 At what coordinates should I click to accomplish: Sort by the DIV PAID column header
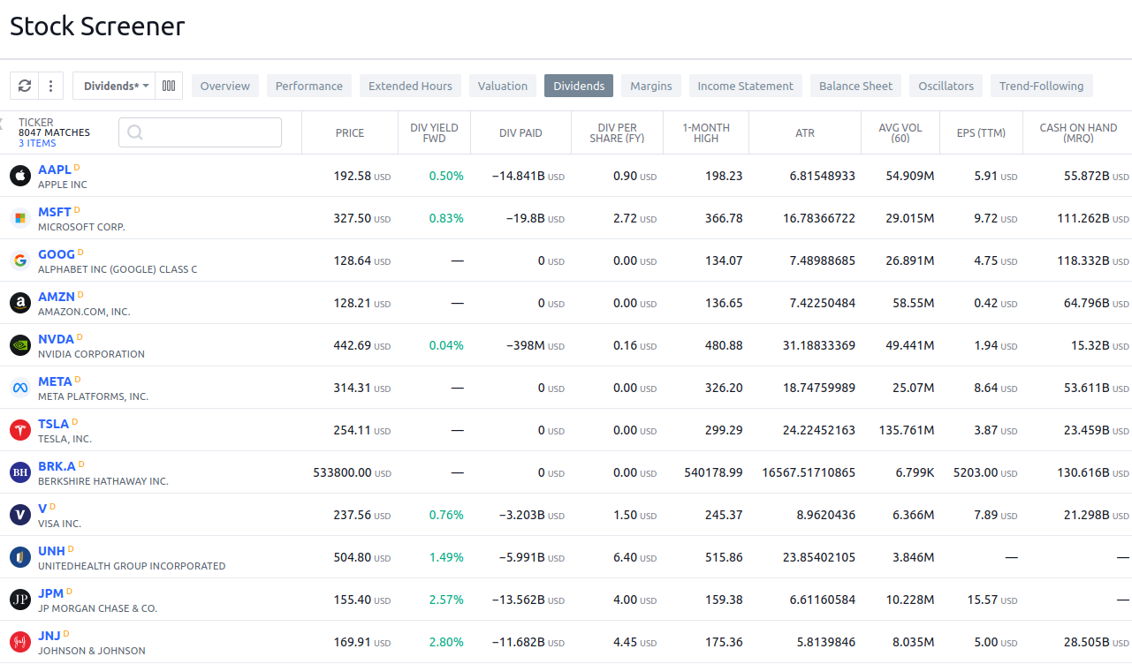(520, 132)
